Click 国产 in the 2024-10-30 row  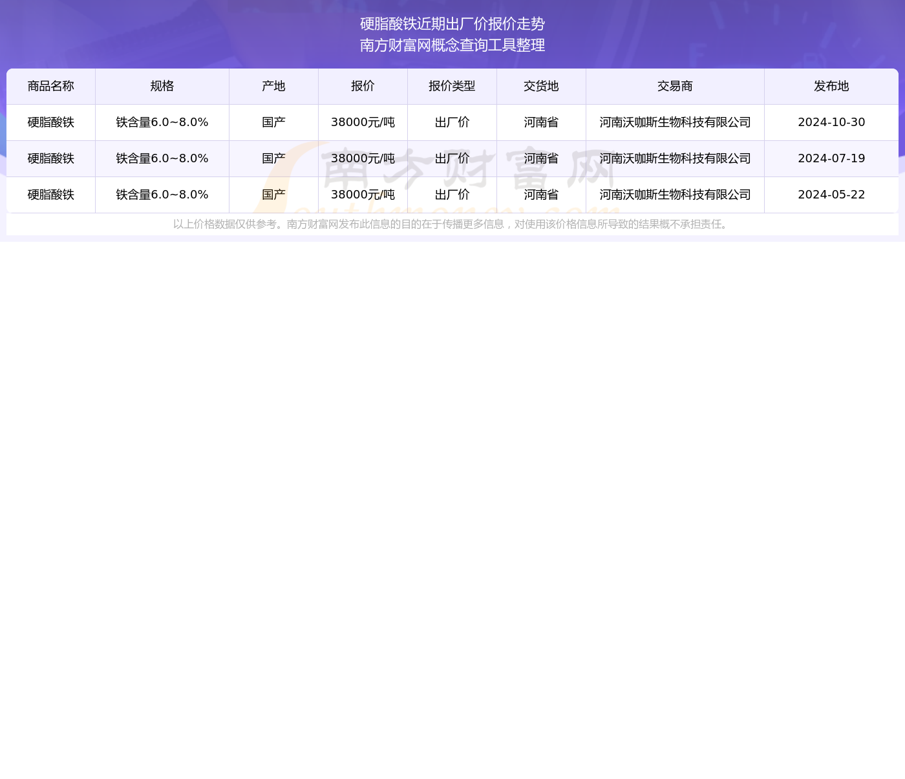(x=273, y=122)
